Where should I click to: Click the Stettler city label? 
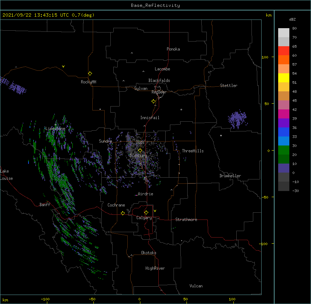229,86
